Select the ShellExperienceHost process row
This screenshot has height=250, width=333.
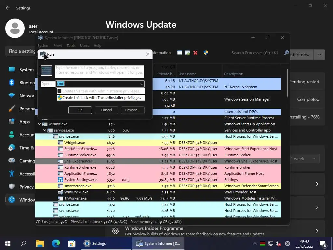pos(158,161)
